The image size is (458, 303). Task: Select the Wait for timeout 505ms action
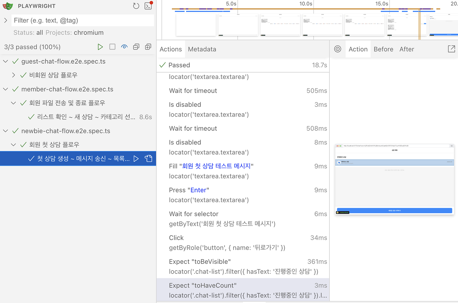click(x=243, y=91)
